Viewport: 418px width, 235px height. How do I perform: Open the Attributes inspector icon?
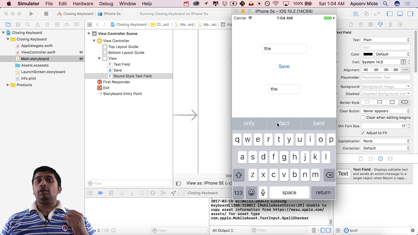pos(380,24)
